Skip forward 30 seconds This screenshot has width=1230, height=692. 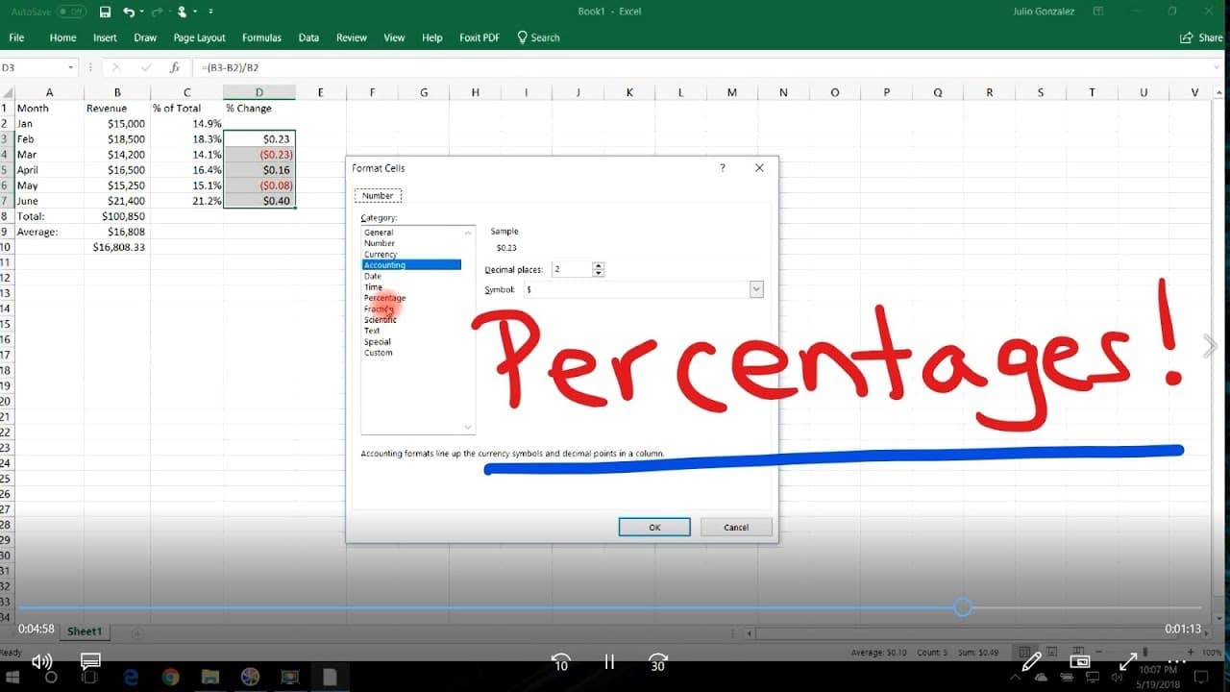coord(657,661)
